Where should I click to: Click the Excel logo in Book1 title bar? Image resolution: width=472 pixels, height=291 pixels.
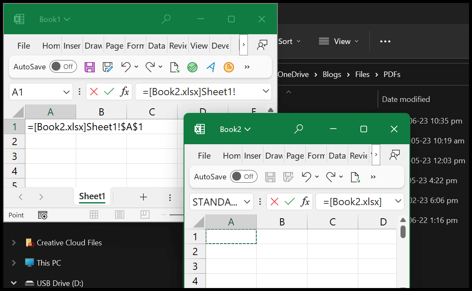pos(19,19)
